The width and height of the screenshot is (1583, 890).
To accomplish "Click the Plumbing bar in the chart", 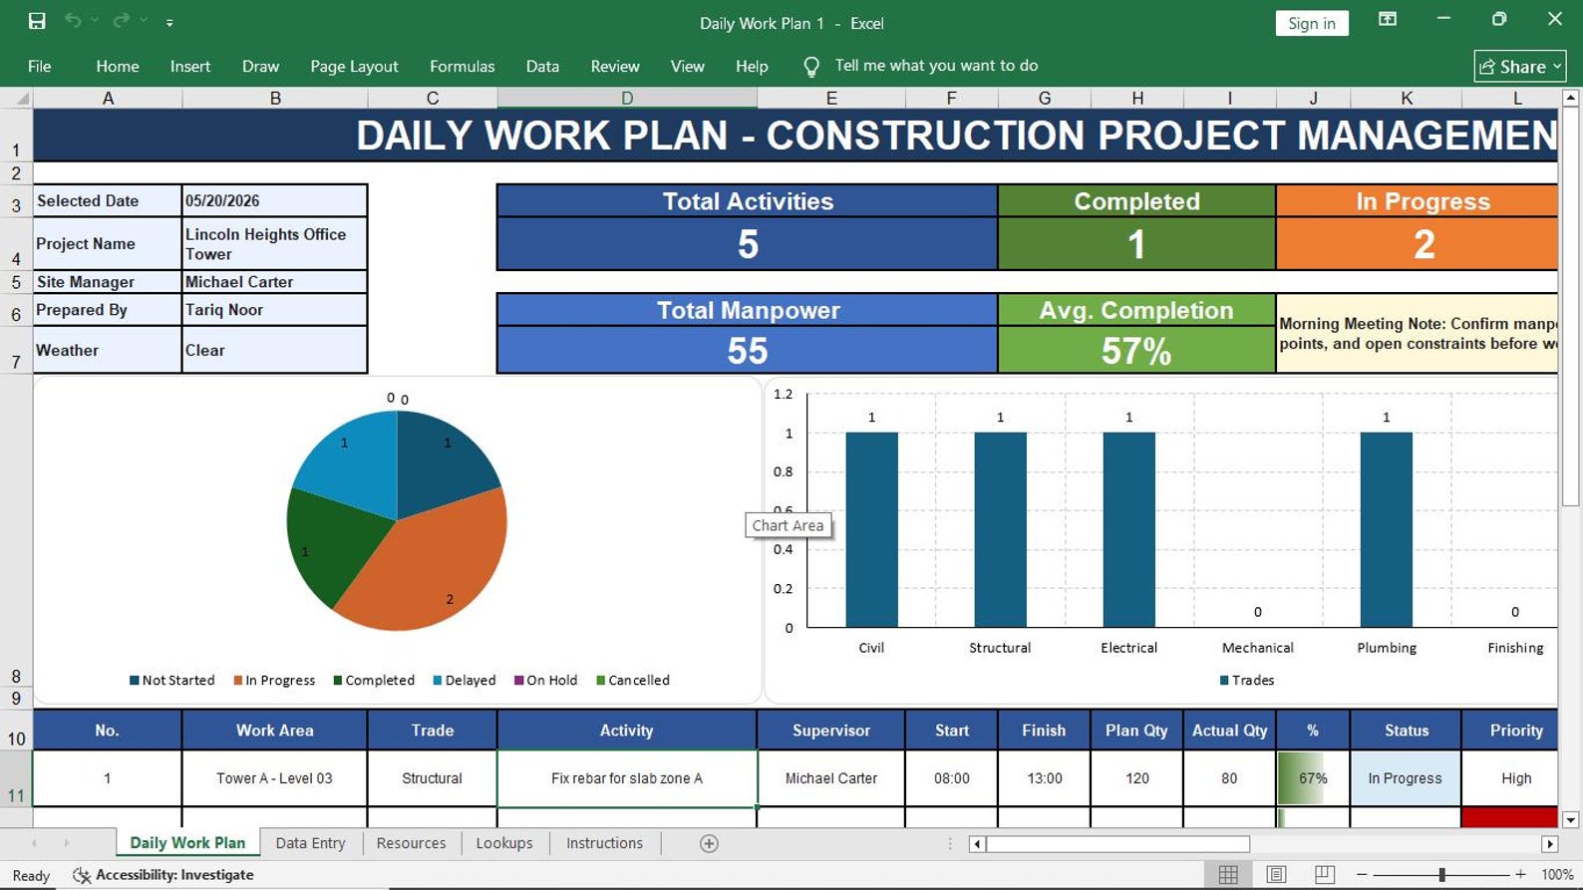I will [x=1386, y=529].
